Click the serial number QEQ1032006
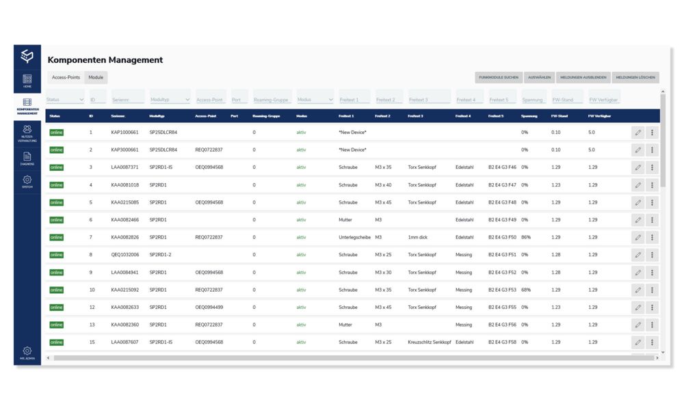 tap(125, 255)
